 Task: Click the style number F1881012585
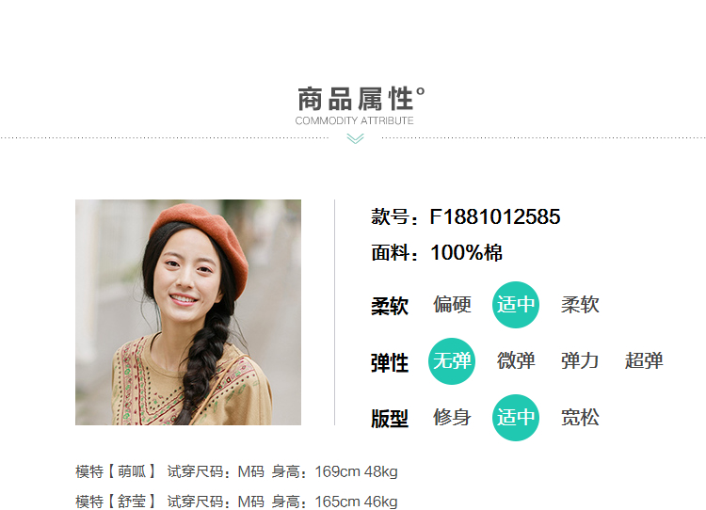495,217
